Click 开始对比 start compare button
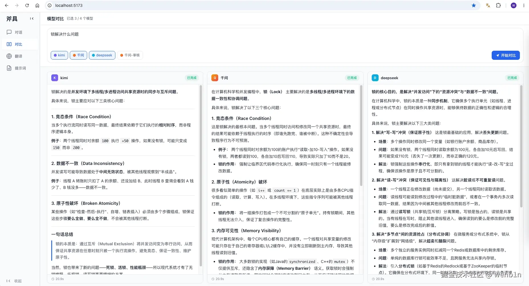The height and width of the screenshot is (286, 529). 506,55
